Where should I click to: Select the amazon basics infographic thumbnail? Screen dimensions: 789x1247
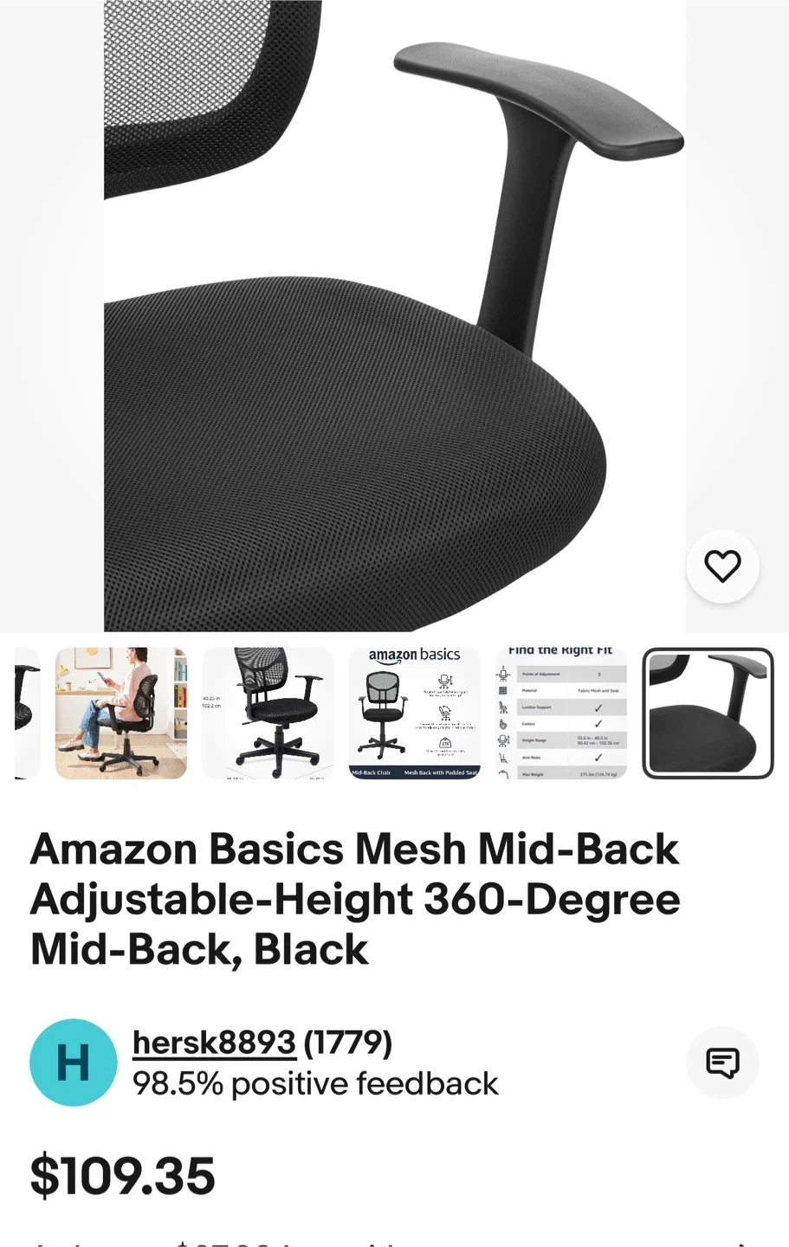pos(415,714)
